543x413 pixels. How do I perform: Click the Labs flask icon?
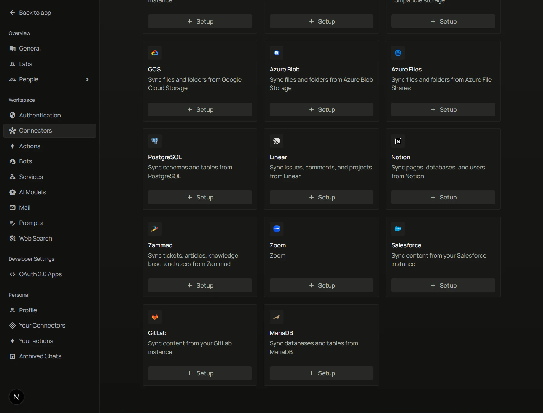click(x=13, y=64)
